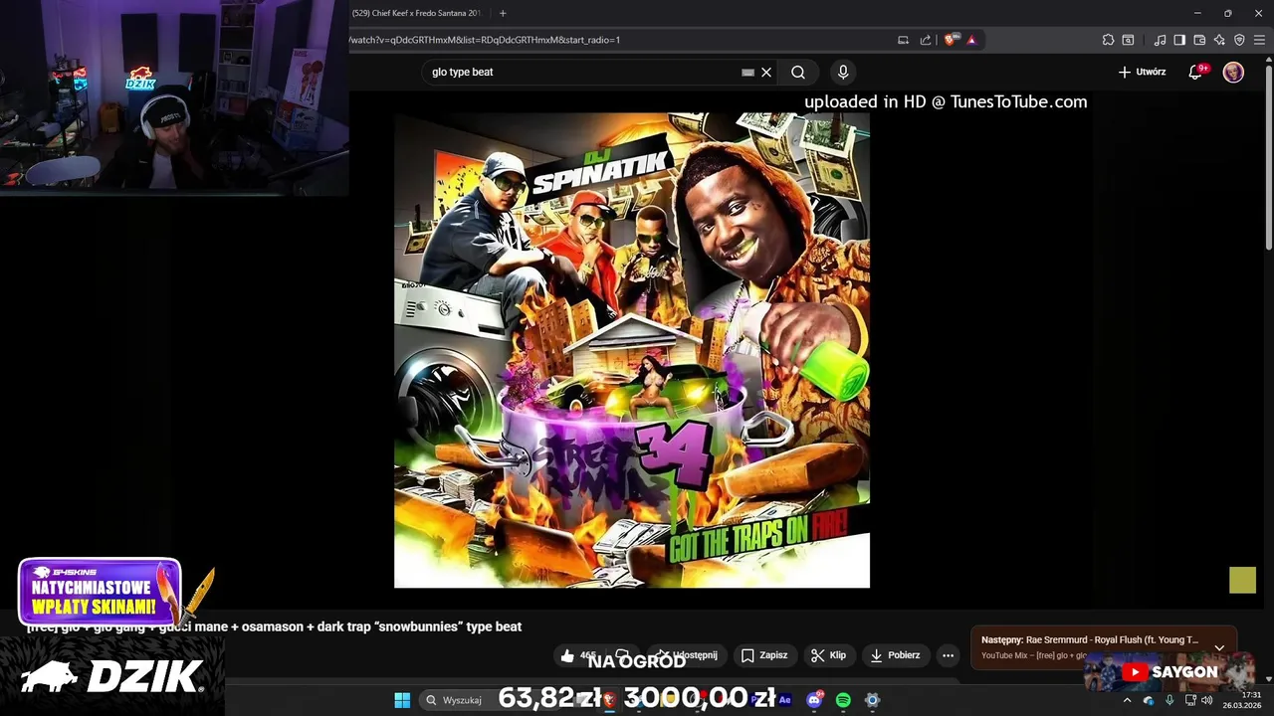Click the system tray microphone icon
Screen dimensions: 1274x716
tap(1169, 700)
